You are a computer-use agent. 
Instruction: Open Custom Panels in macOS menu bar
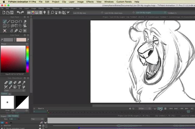point(124,2)
